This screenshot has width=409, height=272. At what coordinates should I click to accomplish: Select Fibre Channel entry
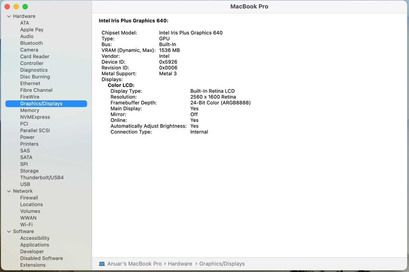[x=36, y=90]
